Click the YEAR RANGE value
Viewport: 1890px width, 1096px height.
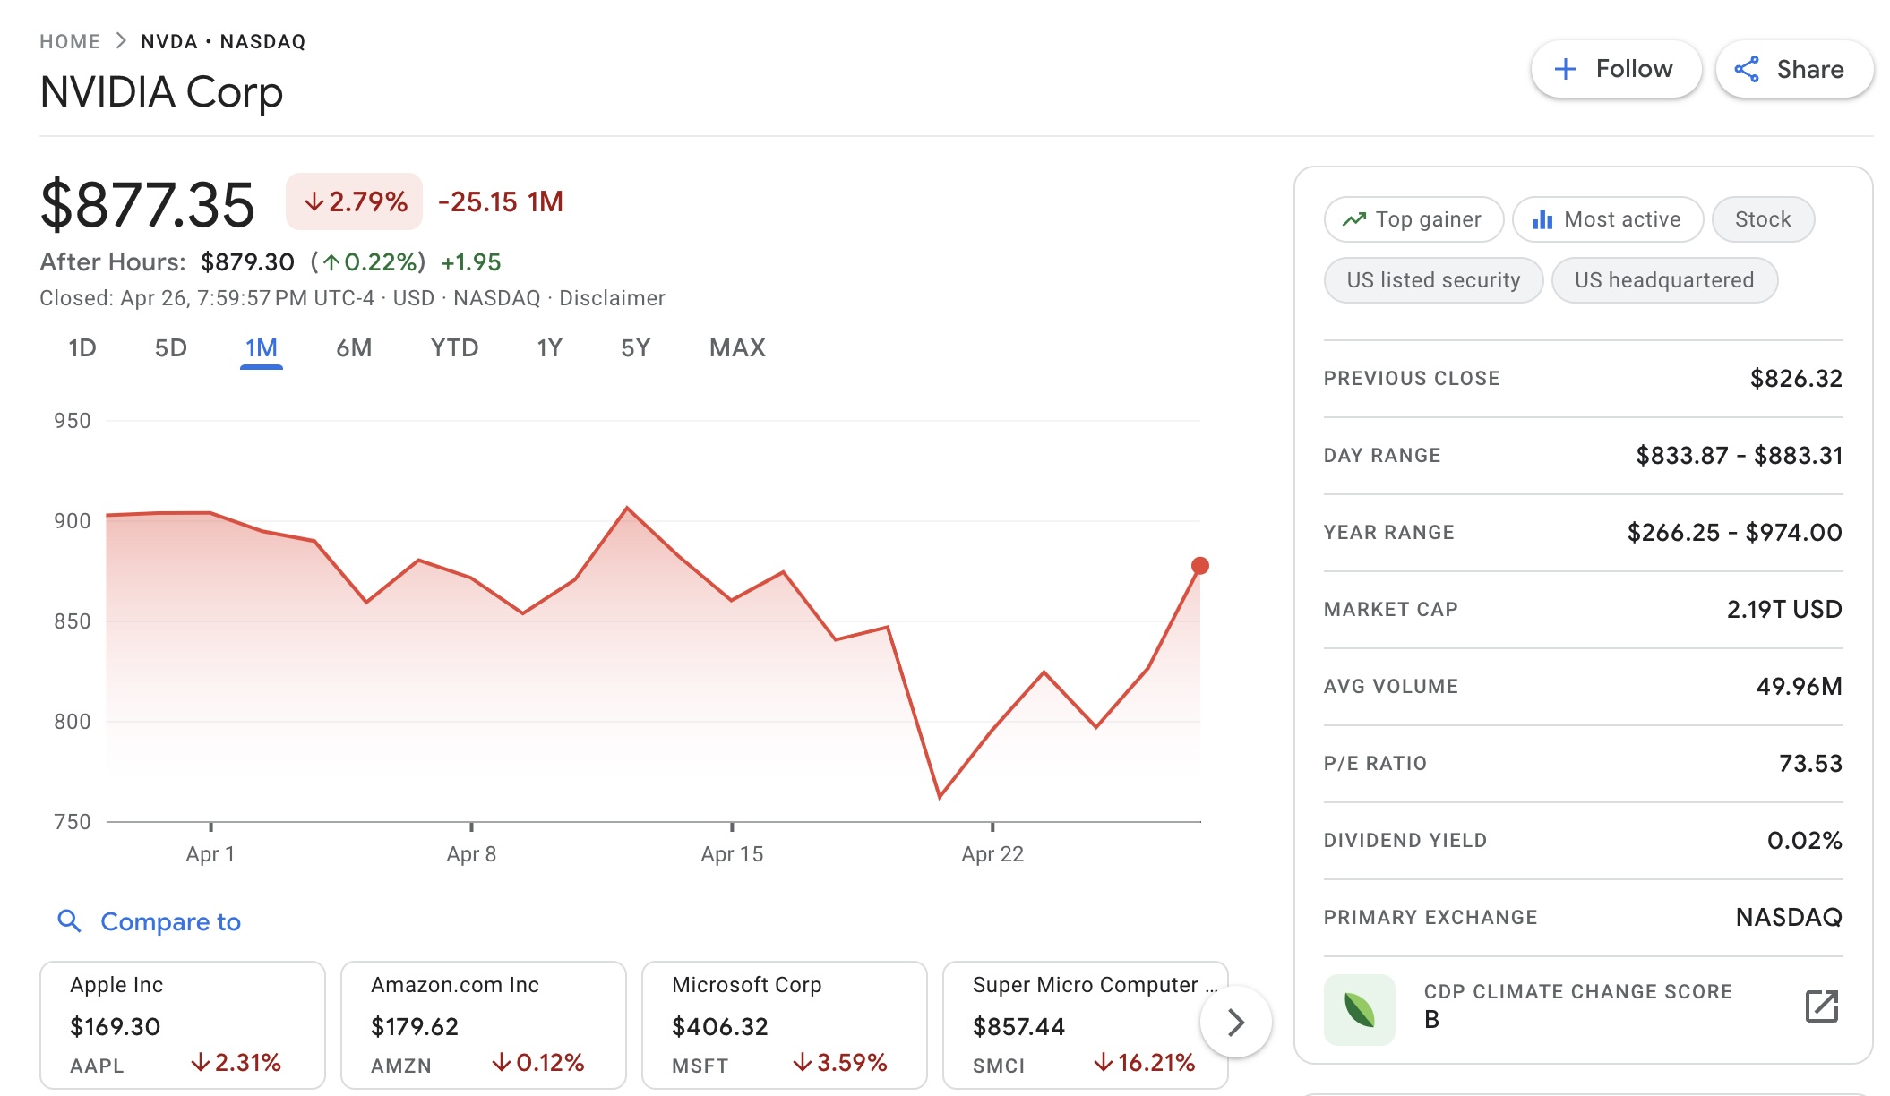(1734, 533)
